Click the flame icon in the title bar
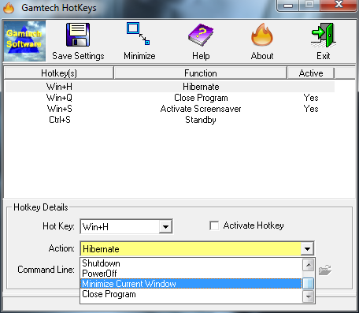The image size is (359, 313). tap(9, 8)
